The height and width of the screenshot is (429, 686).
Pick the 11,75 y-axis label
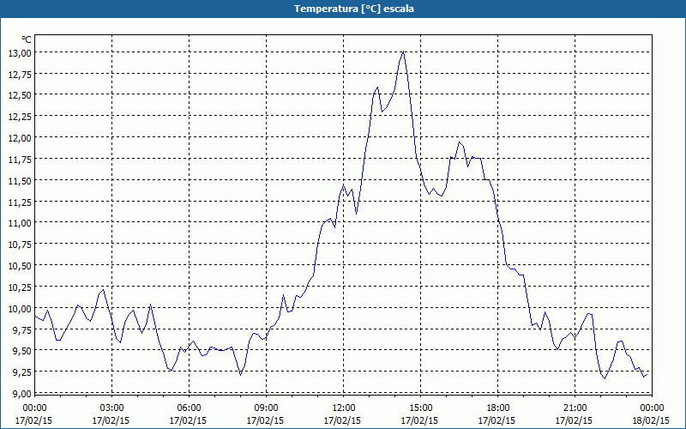(19, 160)
